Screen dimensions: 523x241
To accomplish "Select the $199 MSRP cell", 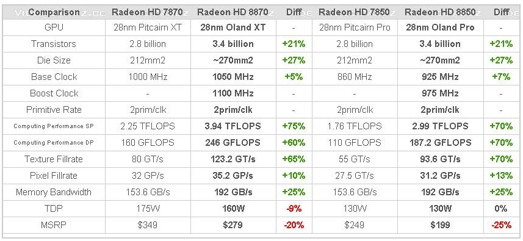I will [440, 225].
